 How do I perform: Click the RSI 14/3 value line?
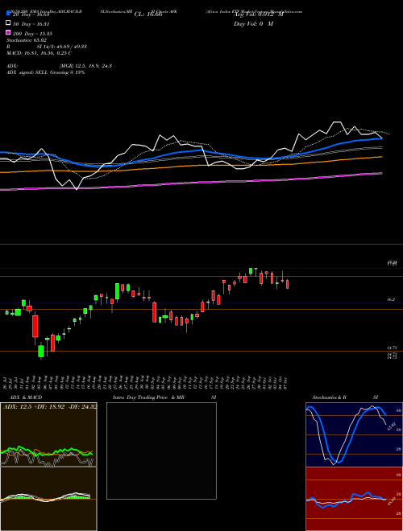[x=47, y=47]
